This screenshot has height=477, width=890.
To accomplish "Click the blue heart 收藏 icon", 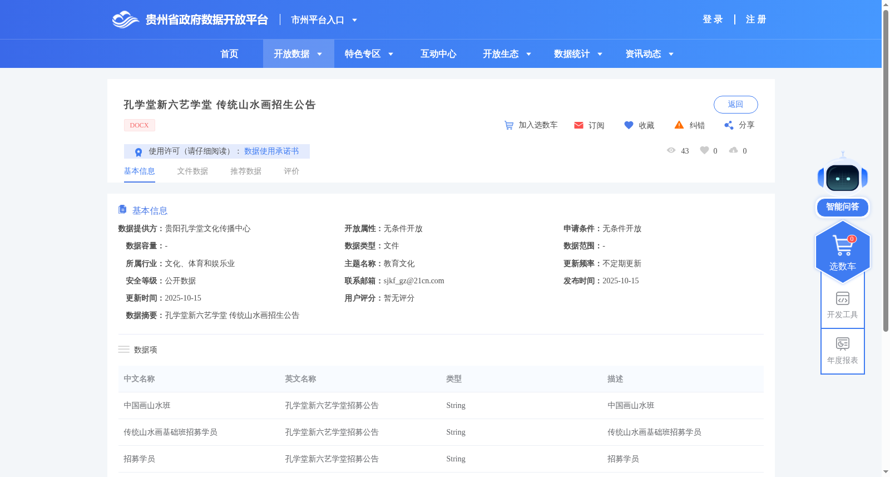I will pyautogui.click(x=629, y=125).
